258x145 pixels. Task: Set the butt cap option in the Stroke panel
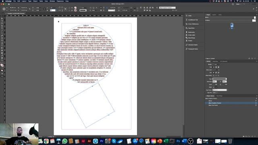(214, 67)
